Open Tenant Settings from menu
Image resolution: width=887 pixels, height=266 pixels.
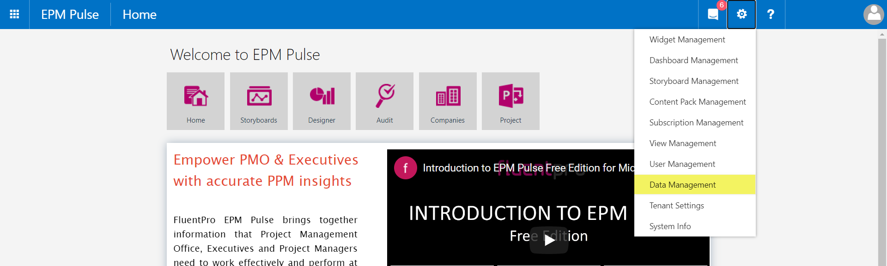695,206
